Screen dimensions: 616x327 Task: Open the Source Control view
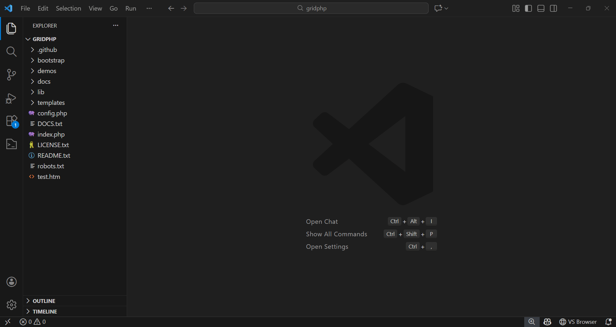point(11,75)
